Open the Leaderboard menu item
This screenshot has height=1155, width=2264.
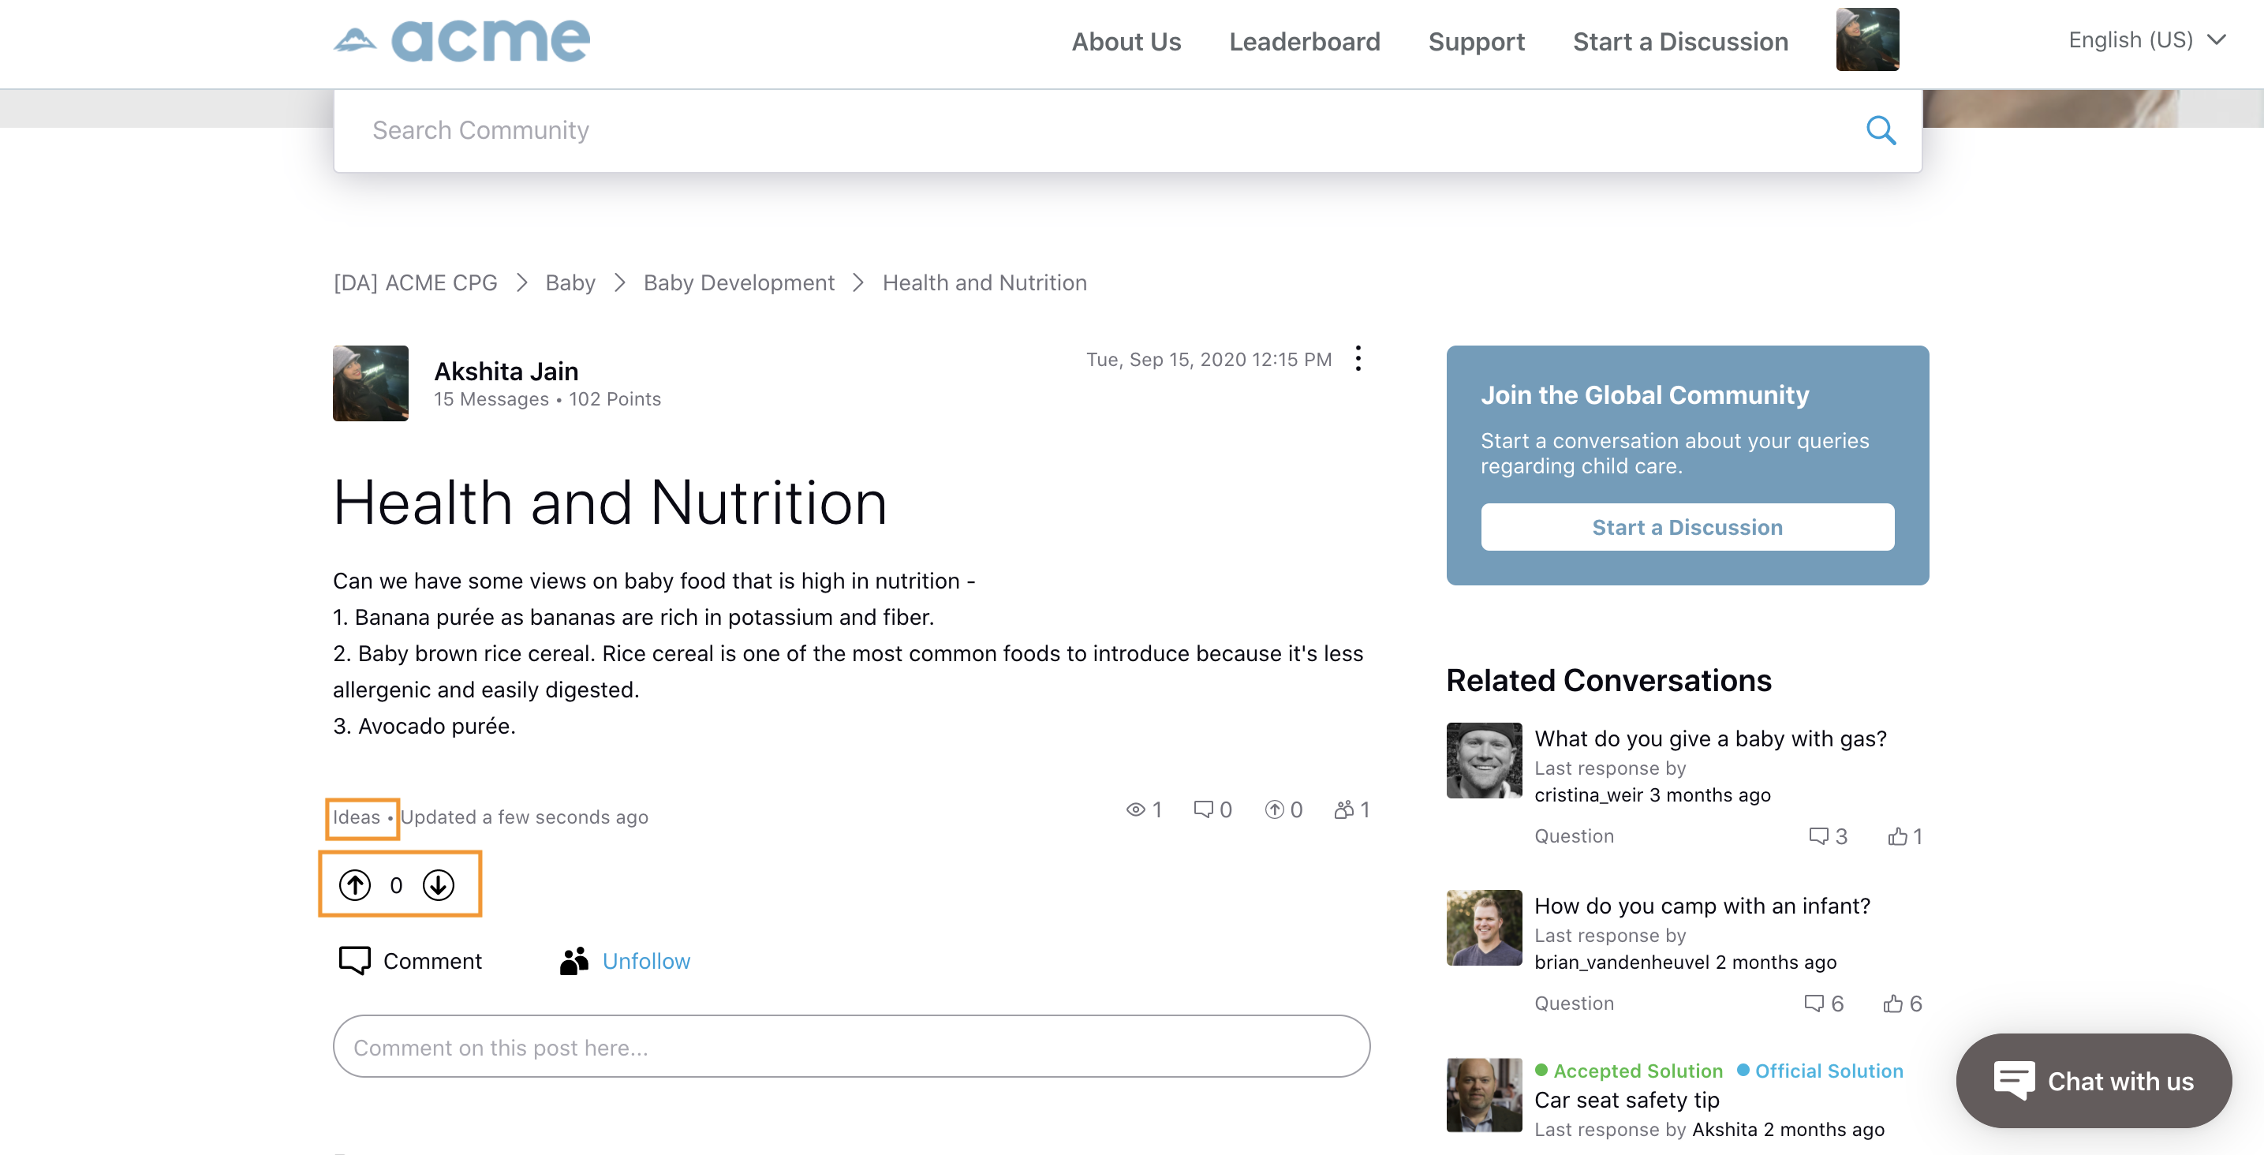(1304, 41)
